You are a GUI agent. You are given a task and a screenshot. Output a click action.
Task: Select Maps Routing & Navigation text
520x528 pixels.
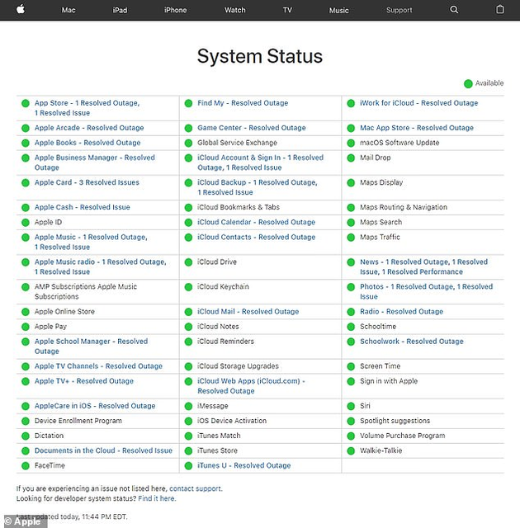(x=404, y=207)
